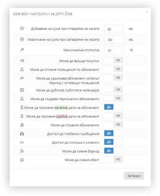The width and height of the screenshot is (160, 196).
Task: Click the headset icon for глобални съобщения
Action: (22, 133)
